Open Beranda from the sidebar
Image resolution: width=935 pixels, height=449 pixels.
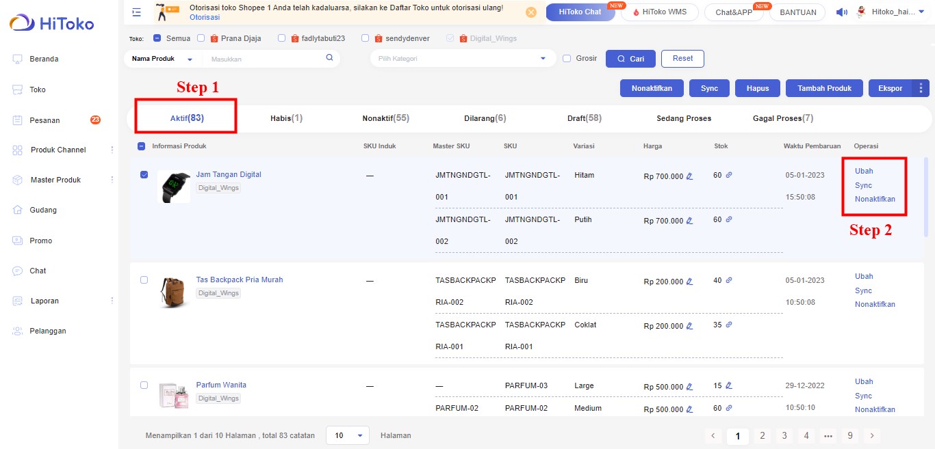[44, 59]
